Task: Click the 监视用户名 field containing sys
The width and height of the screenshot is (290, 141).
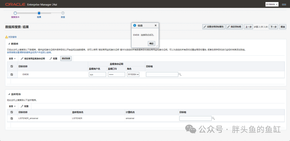Action: [97, 74]
